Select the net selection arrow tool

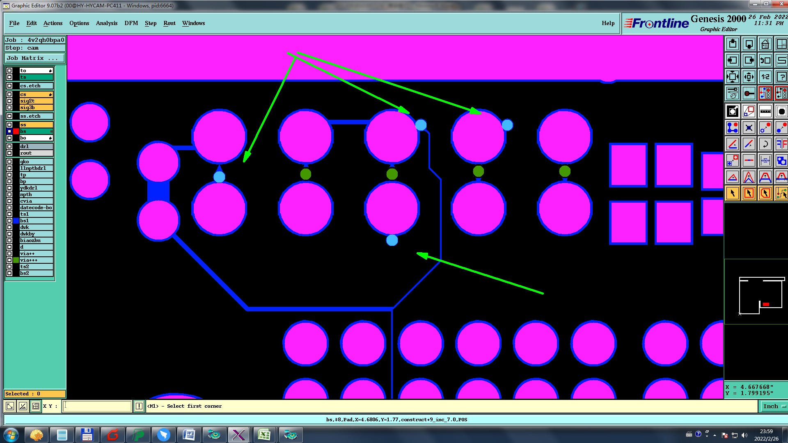click(781, 193)
